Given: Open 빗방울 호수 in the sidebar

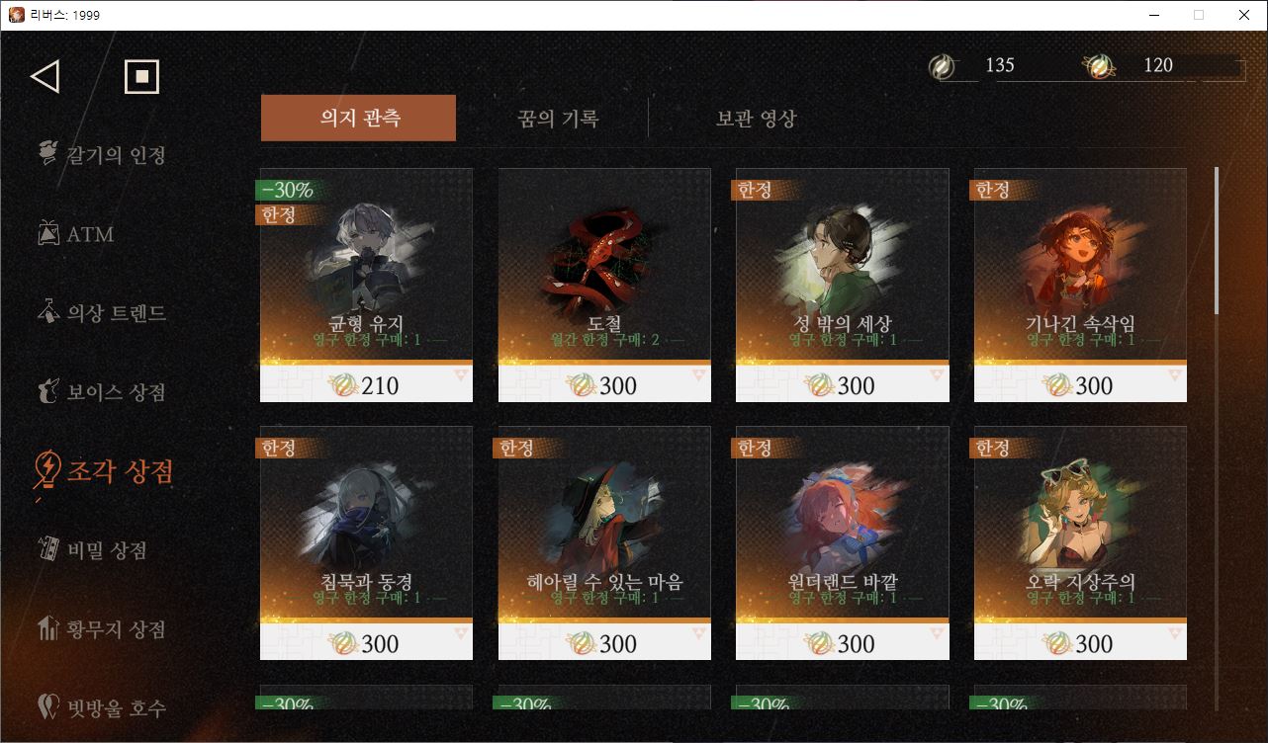Looking at the screenshot, I should 101,707.
